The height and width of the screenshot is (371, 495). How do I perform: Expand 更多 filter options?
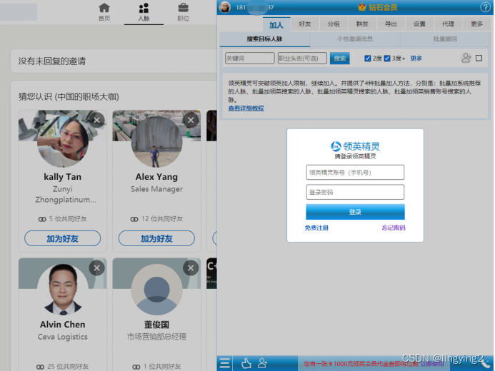click(x=416, y=59)
